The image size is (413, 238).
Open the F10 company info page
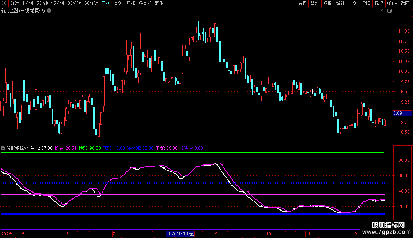pyautogui.click(x=366, y=3)
